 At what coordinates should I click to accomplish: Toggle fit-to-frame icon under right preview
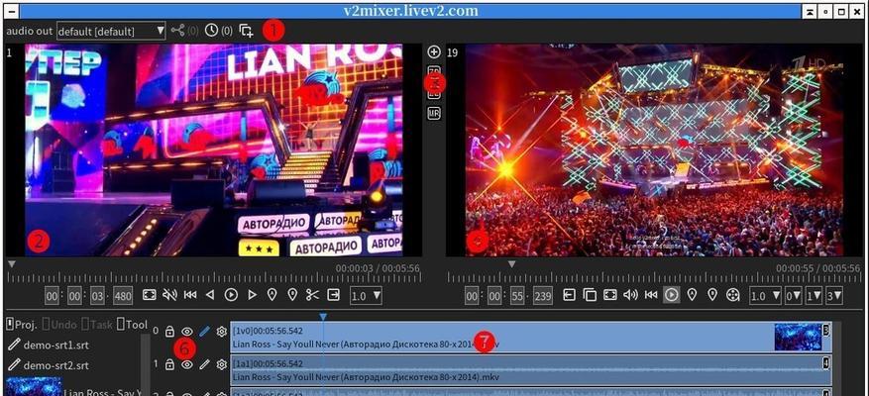click(x=610, y=295)
